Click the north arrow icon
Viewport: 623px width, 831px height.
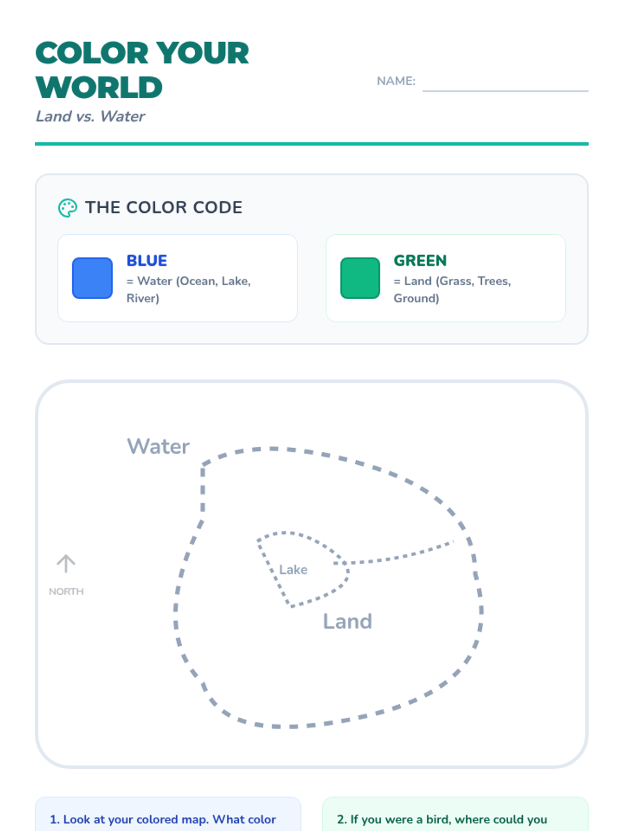coord(66,564)
